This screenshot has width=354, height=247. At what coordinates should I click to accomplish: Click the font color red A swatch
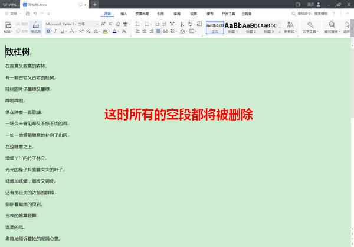114,31
